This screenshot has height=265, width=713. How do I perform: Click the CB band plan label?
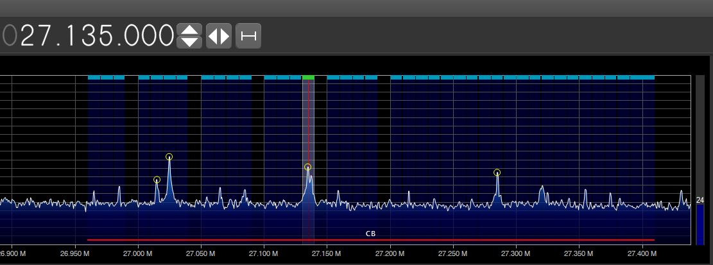[x=370, y=234]
